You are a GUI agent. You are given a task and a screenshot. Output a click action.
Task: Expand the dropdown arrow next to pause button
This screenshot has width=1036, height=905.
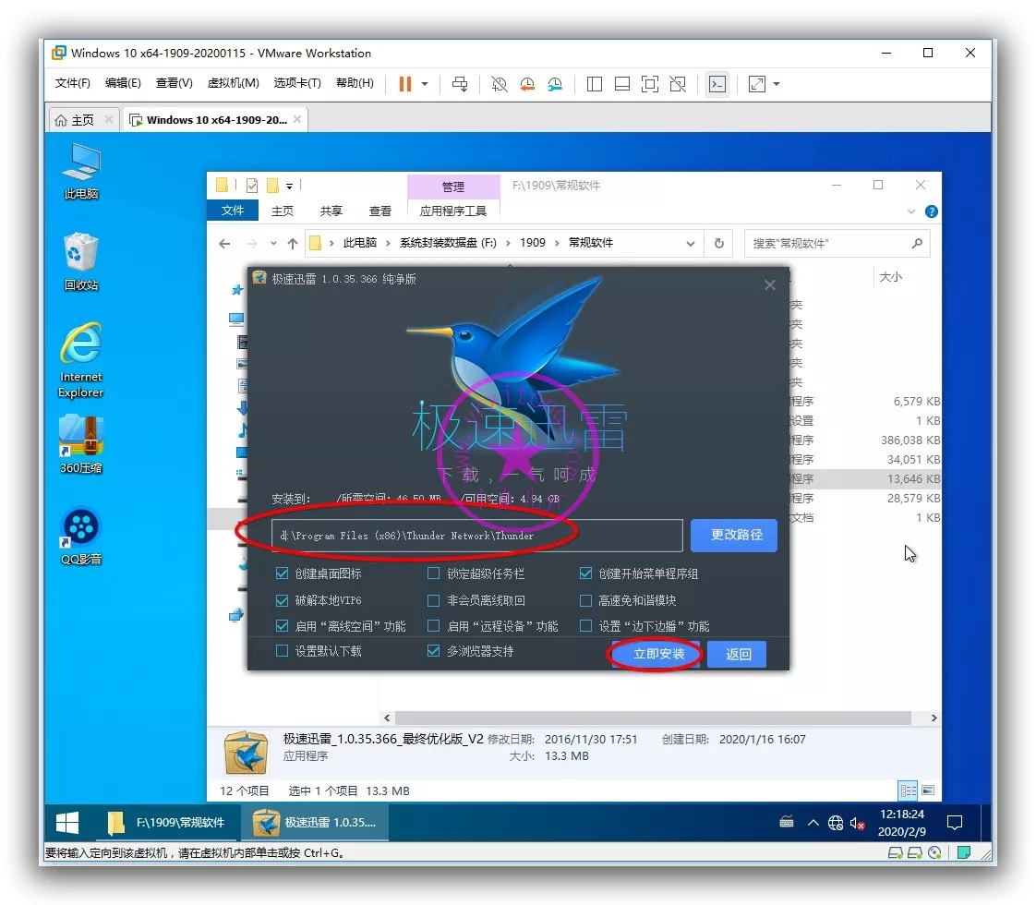425,84
